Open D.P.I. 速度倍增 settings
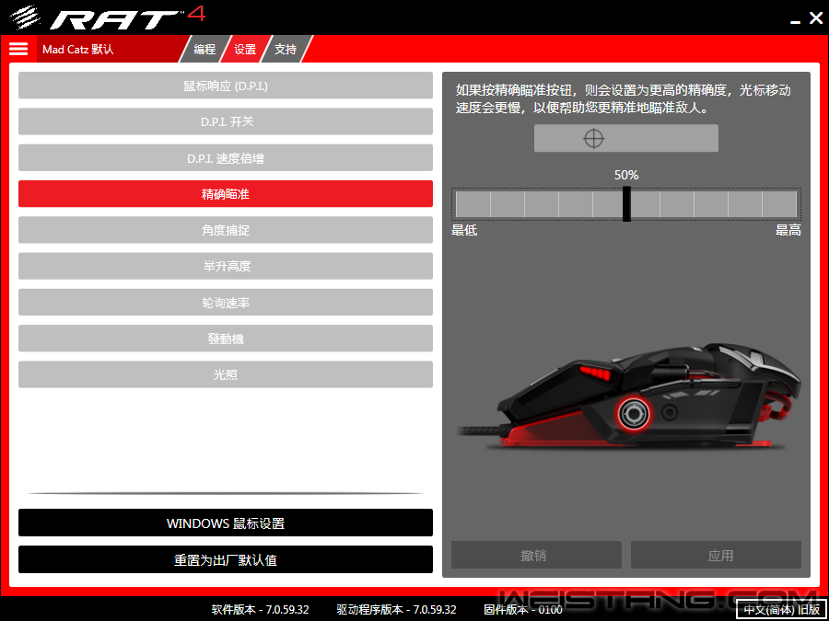829x621 pixels. pos(226,158)
